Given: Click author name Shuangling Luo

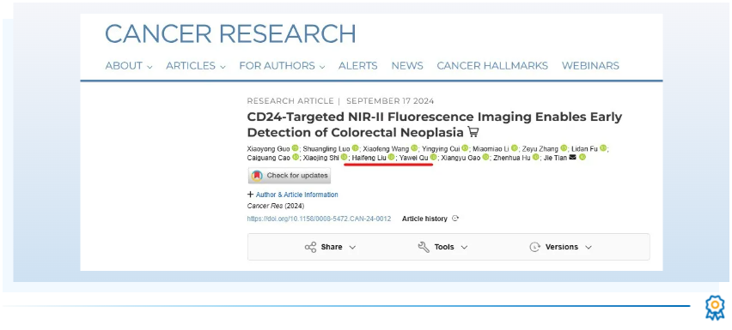Looking at the screenshot, I should tap(326, 149).
